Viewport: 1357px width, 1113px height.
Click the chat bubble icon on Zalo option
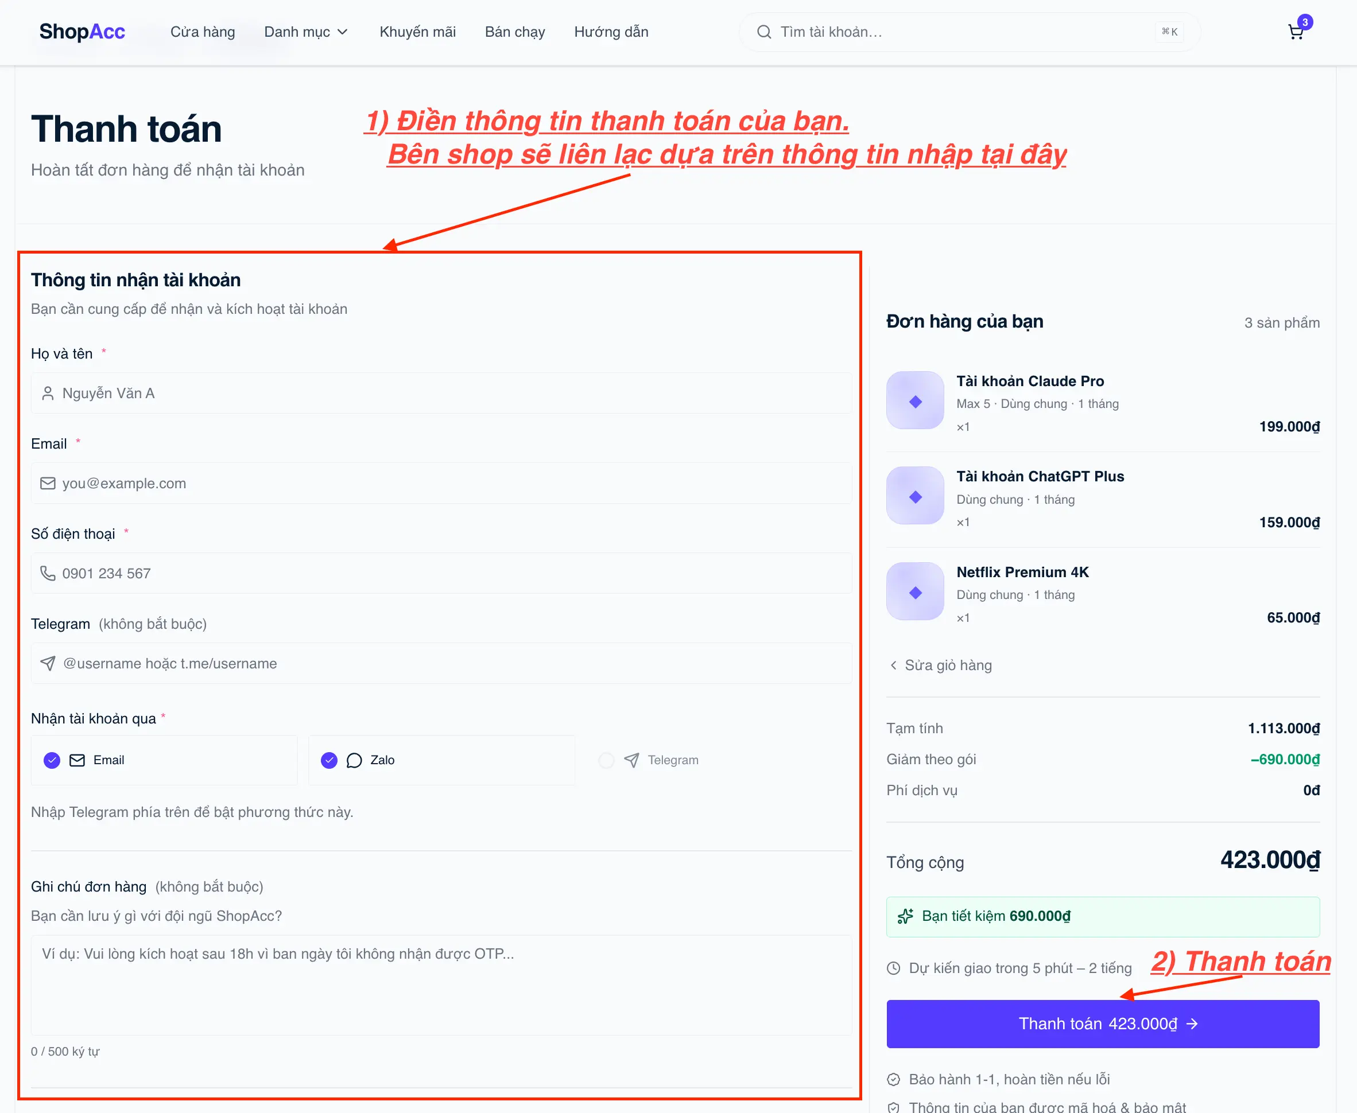[354, 760]
